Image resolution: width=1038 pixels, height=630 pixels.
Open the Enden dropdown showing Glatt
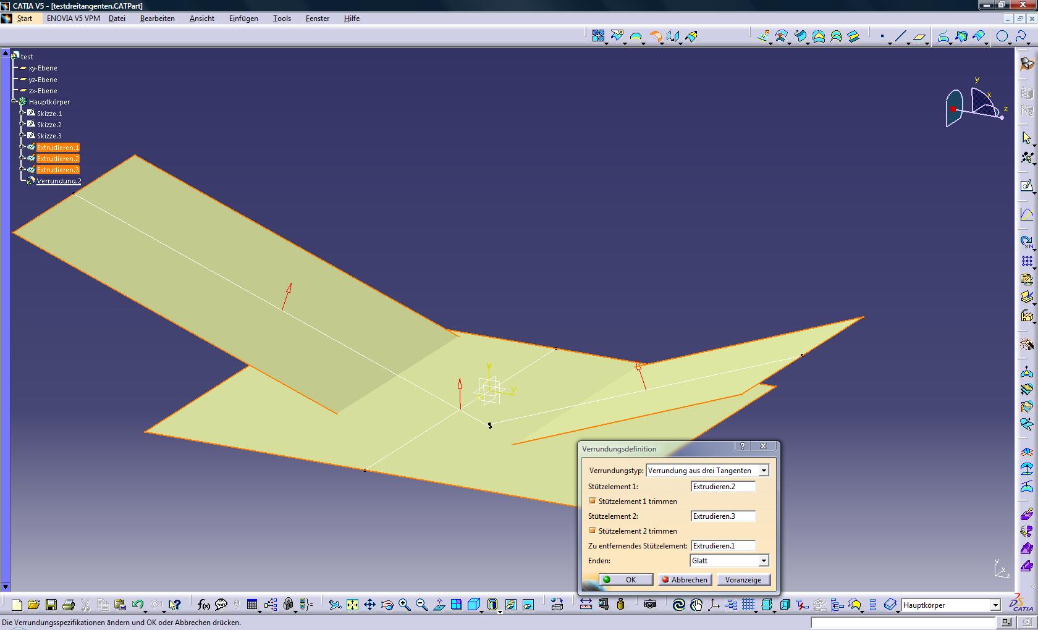[764, 561]
